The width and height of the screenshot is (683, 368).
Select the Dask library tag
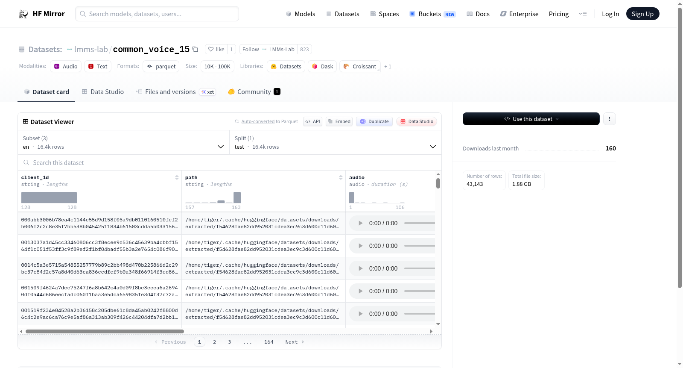coord(322,66)
